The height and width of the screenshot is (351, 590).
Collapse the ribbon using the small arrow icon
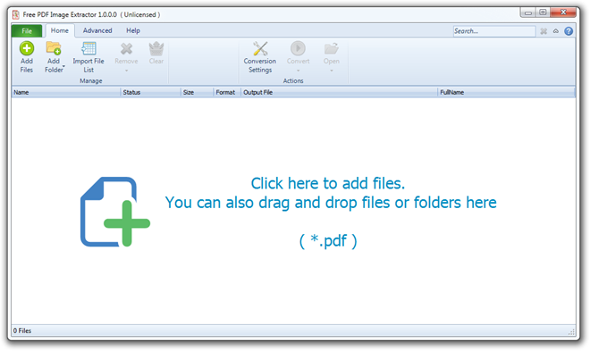click(x=556, y=31)
